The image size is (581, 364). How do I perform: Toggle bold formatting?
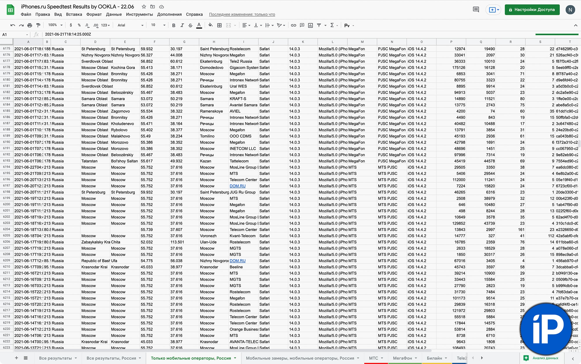coord(174,25)
